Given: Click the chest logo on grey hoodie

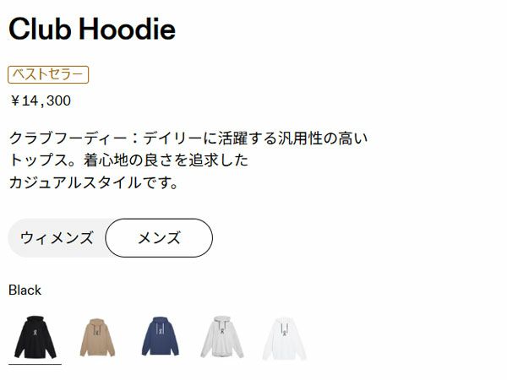Looking at the screenshot, I should [221, 331].
